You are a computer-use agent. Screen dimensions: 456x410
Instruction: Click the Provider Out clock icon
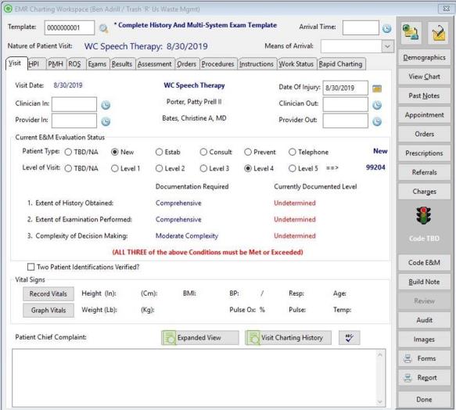377,121
